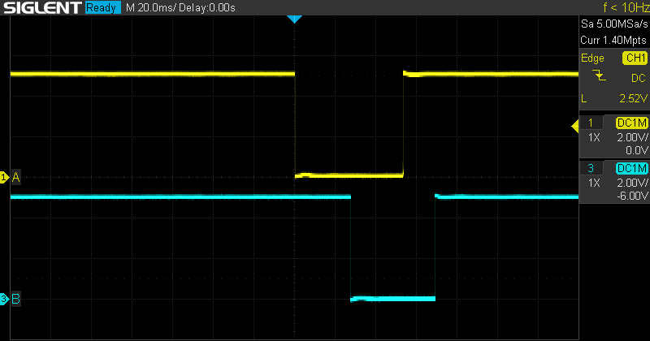Click the channel 1 ground marker
650x341 pixels.
4,176
